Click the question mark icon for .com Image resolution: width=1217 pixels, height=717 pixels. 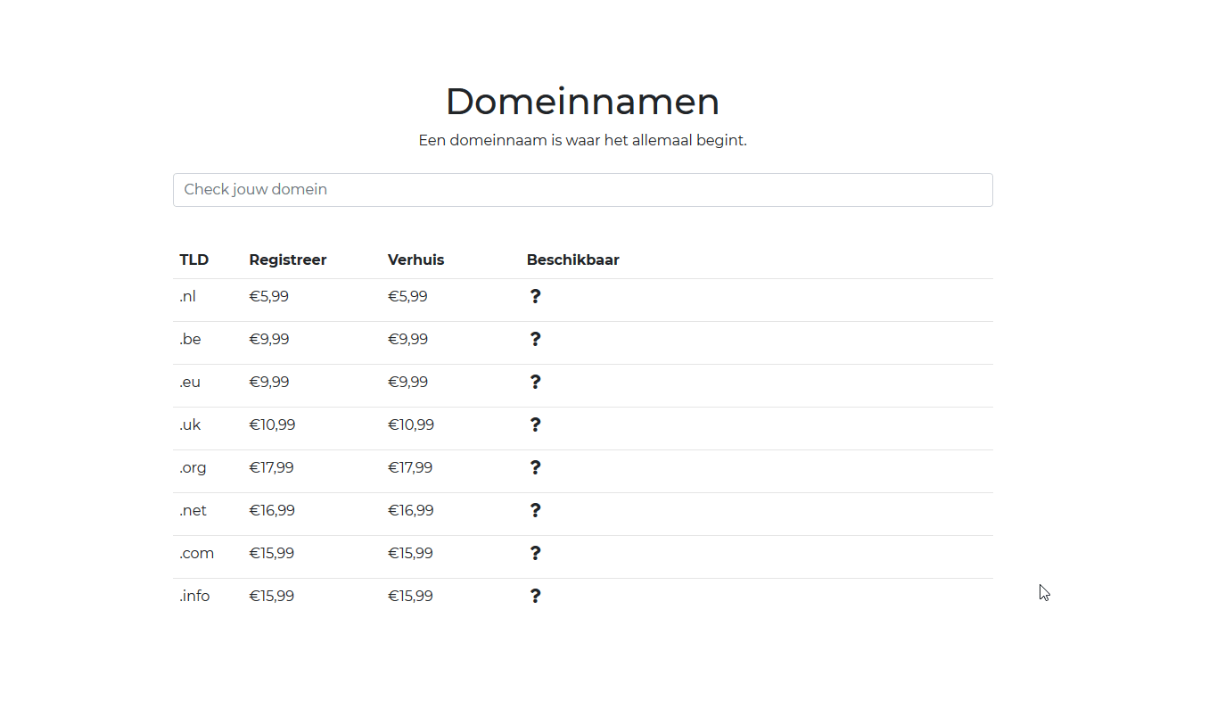(x=535, y=553)
